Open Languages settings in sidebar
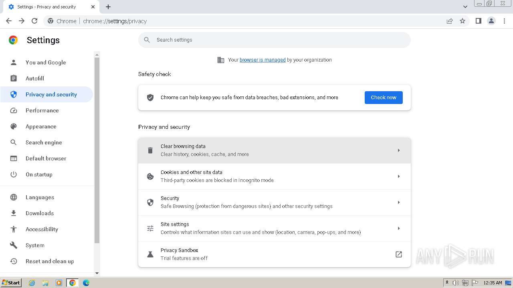This screenshot has width=513, height=288. [46, 197]
